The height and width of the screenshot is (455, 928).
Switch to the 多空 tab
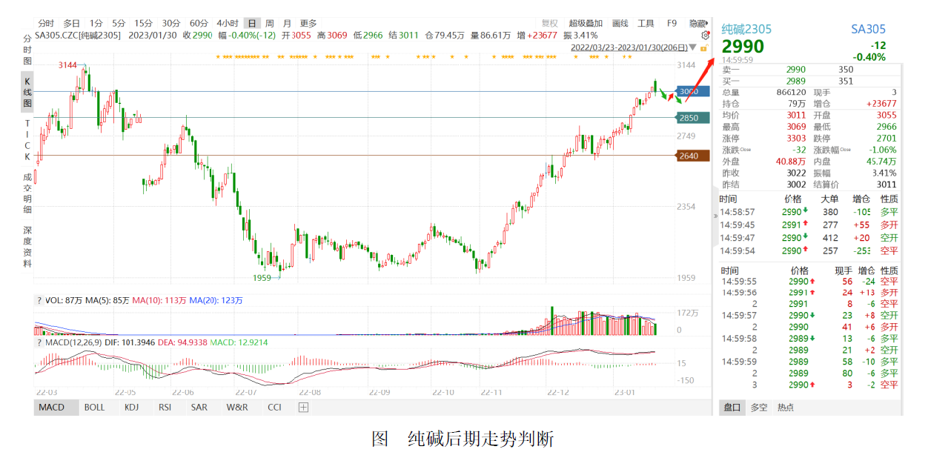tap(759, 408)
